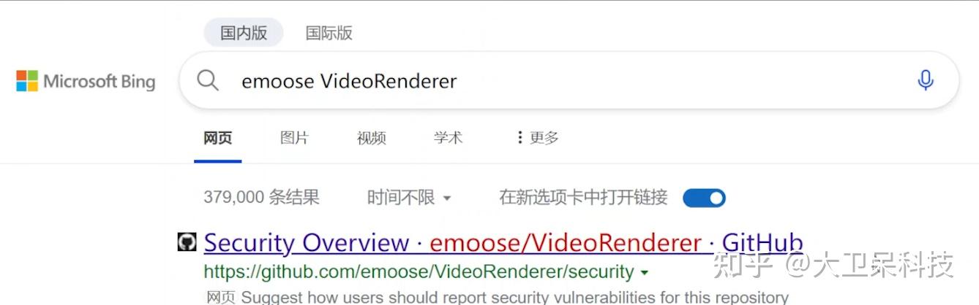Screen dimensions: 979x305
Task: Select the 国内版 version option
Action: (244, 33)
